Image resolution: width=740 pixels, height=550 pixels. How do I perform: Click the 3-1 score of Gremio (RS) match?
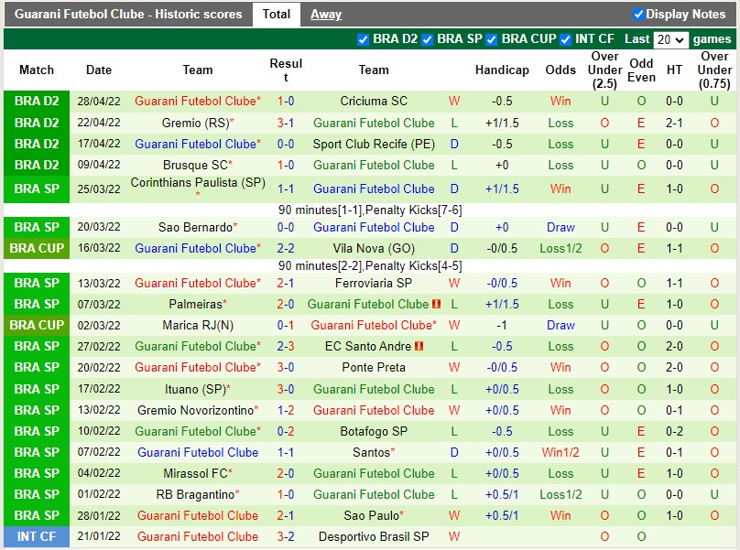(286, 124)
